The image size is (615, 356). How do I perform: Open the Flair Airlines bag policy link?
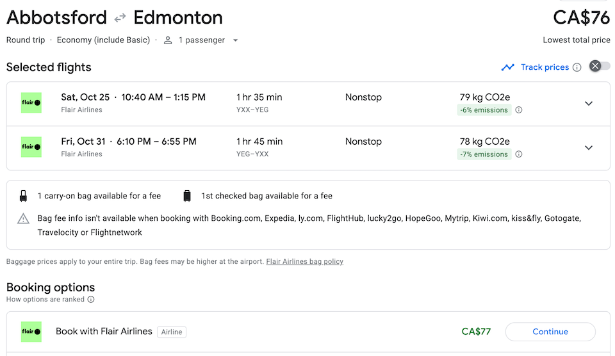304,261
